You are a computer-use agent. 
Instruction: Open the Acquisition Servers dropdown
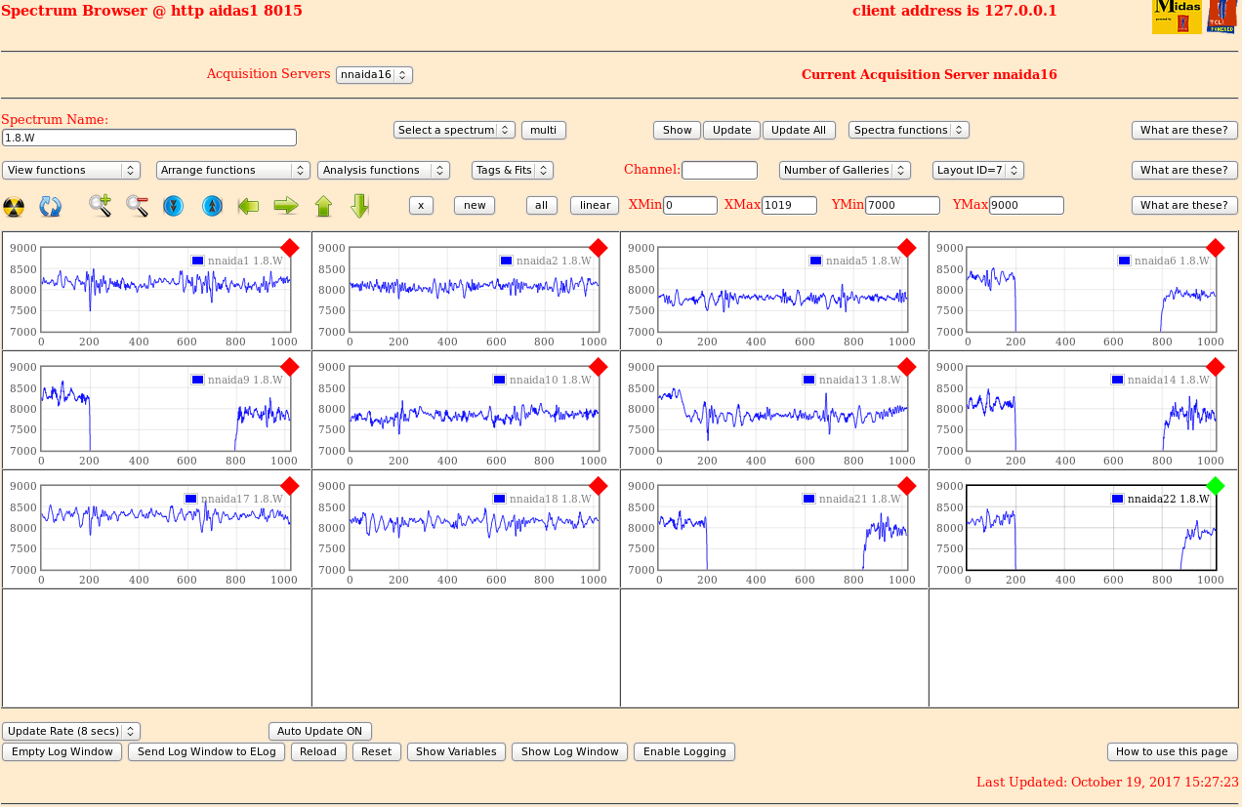click(374, 75)
